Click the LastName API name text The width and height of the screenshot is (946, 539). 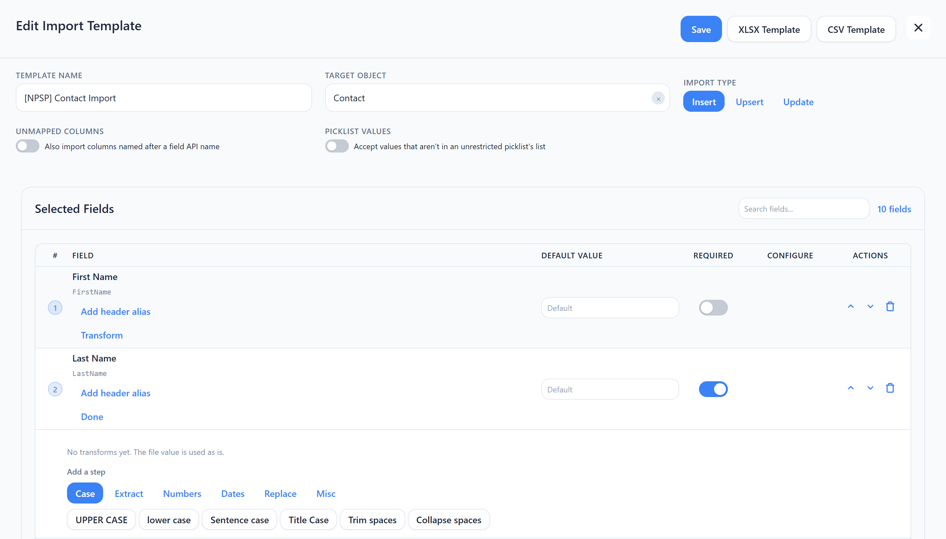89,374
